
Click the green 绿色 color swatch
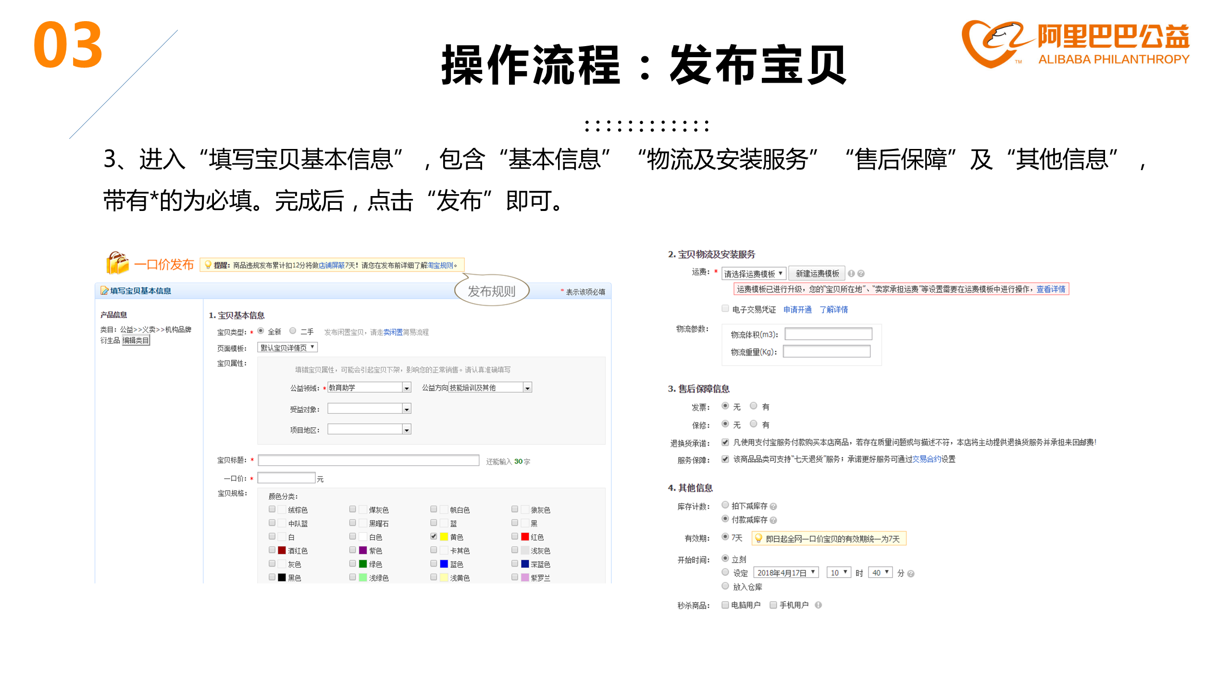(x=363, y=564)
